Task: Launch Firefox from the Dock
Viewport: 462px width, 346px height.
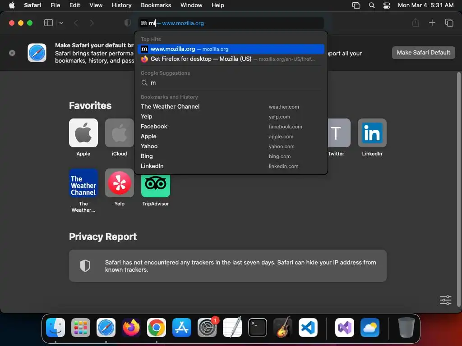Action: (131, 327)
